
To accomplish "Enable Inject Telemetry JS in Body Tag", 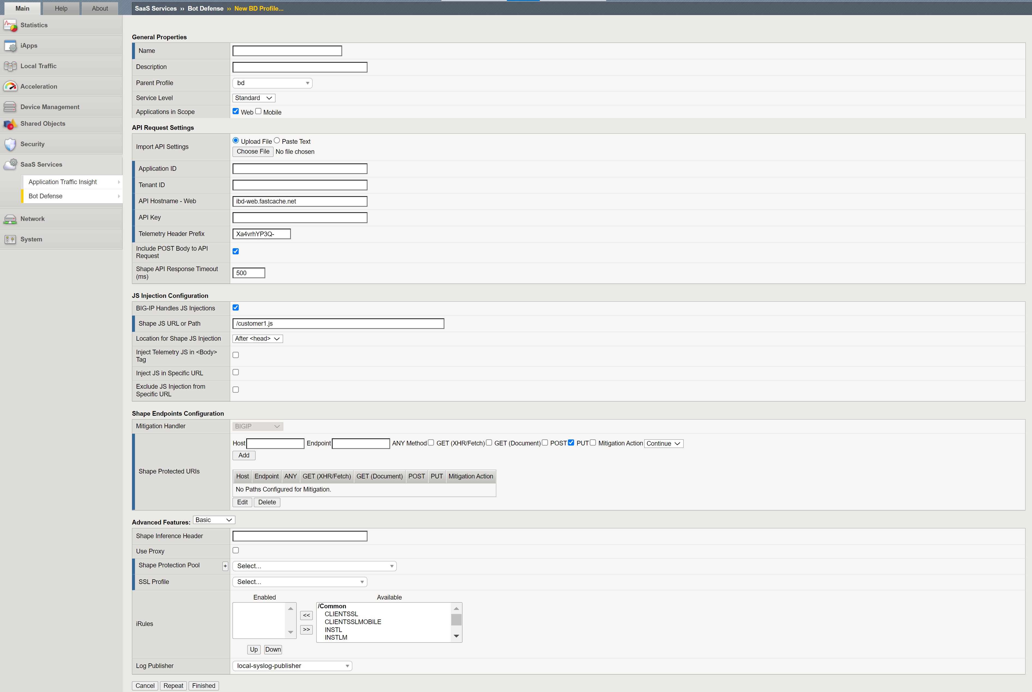I will (236, 355).
